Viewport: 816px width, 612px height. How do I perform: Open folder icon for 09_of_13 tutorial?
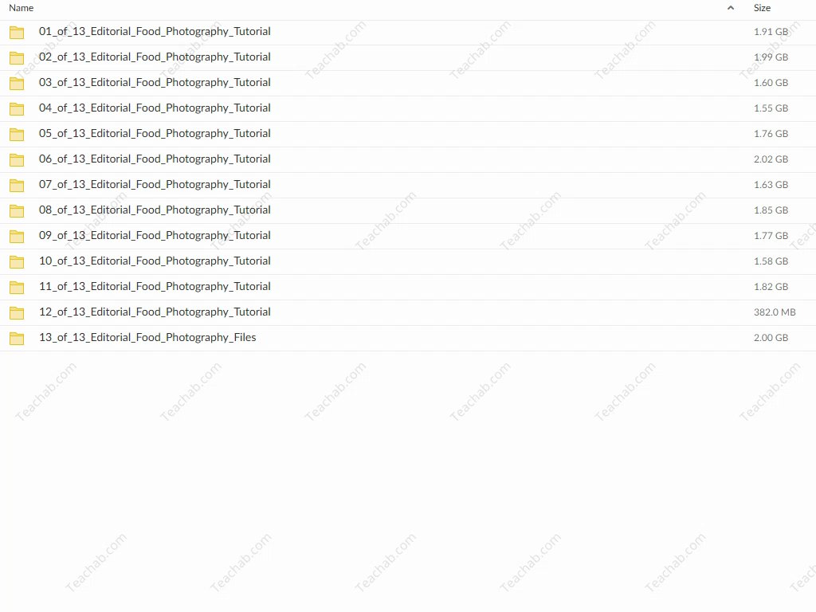17,236
